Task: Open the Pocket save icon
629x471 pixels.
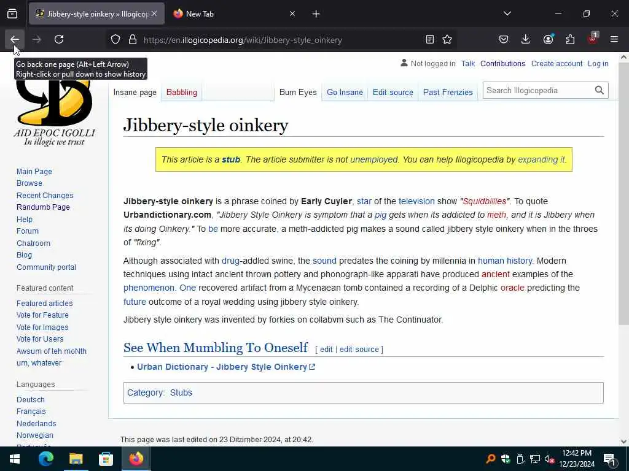Action: click(504, 39)
